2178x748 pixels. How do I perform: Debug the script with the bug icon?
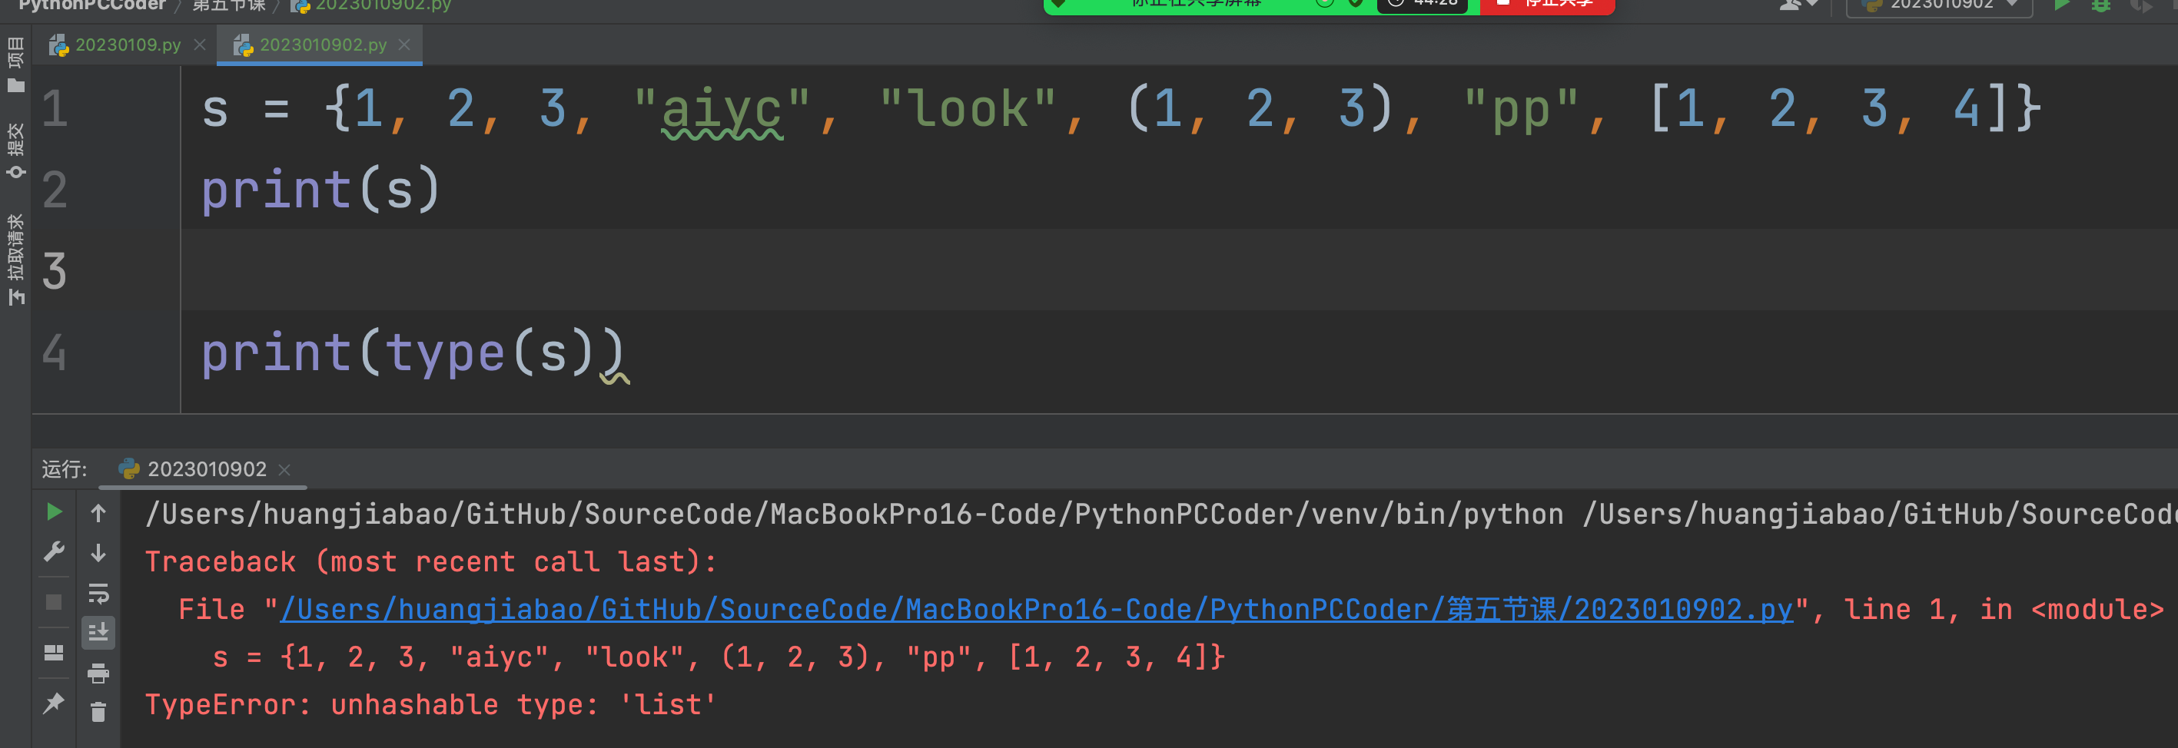pyautogui.click(x=2101, y=5)
